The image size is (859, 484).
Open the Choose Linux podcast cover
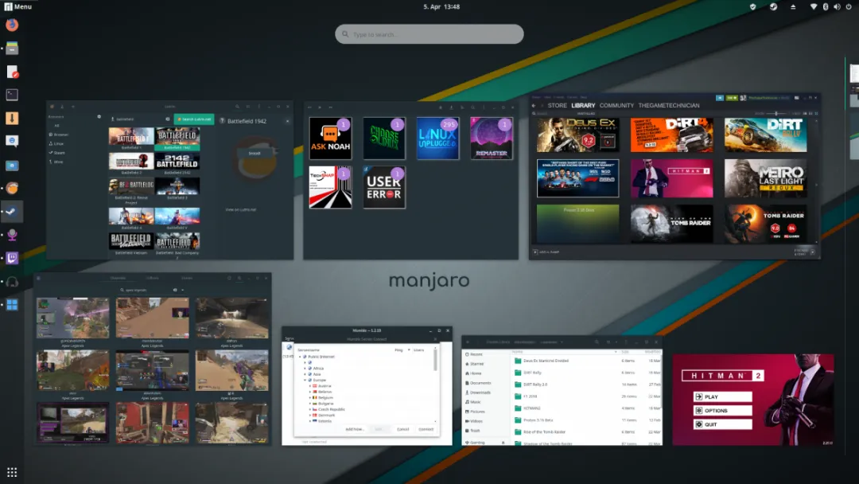pos(384,139)
